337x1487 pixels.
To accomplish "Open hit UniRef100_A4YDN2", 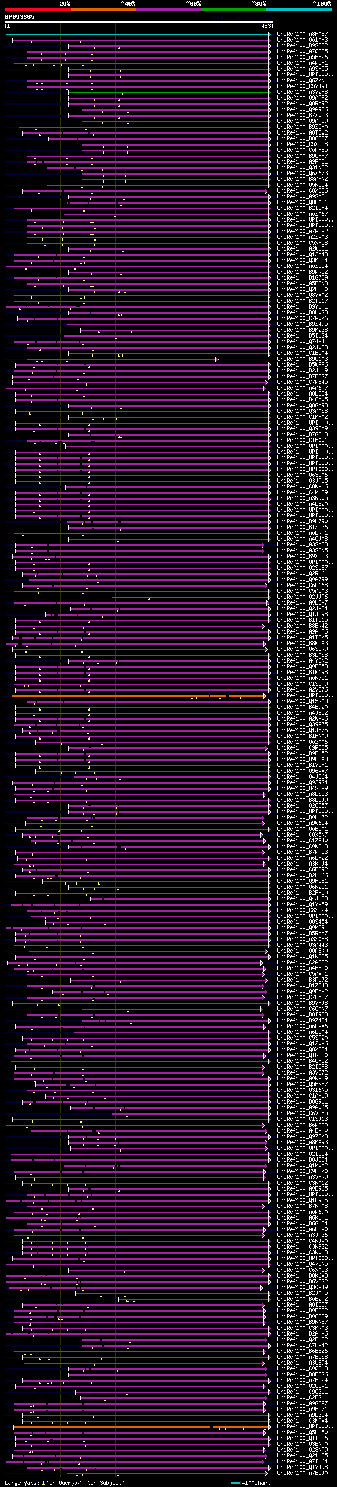I will pyautogui.click(x=302, y=661).
